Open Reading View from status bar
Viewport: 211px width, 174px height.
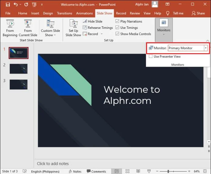(138, 171)
